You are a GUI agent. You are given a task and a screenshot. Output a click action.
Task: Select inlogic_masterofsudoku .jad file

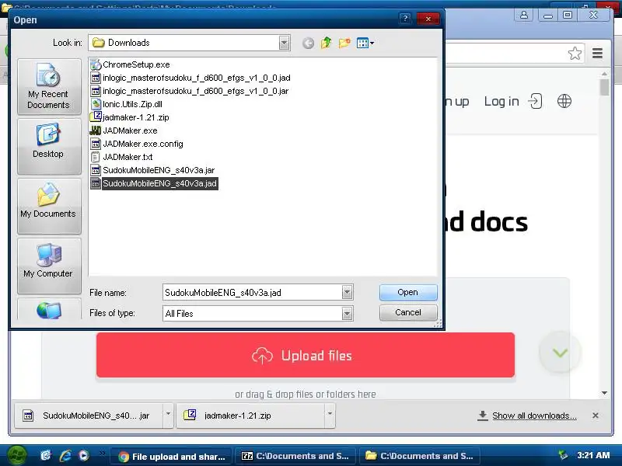point(190,78)
